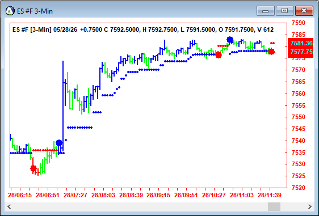Click the 7560 price axis label
This screenshot has height=216, width=319.
299,94
